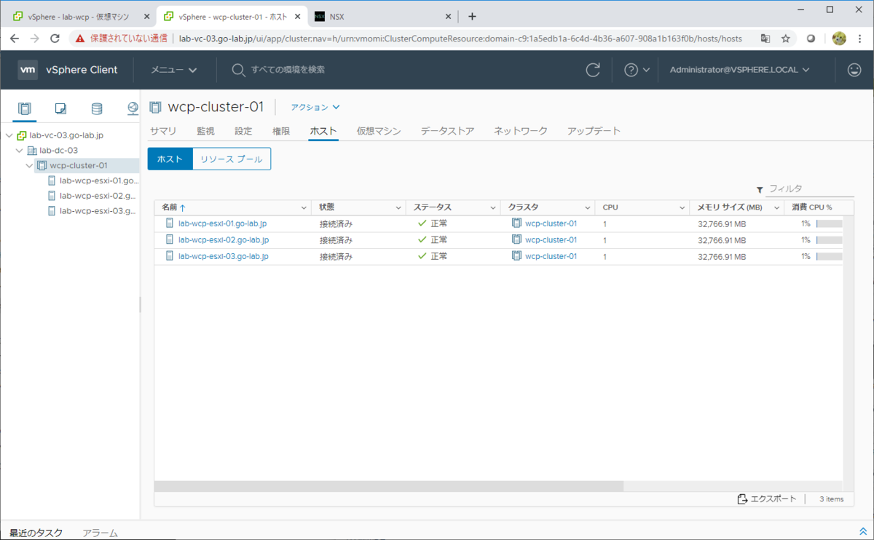This screenshot has height=540, width=874.
Task: Switch to the 監視 tab
Action: pyautogui.click(x=205, y=131)
